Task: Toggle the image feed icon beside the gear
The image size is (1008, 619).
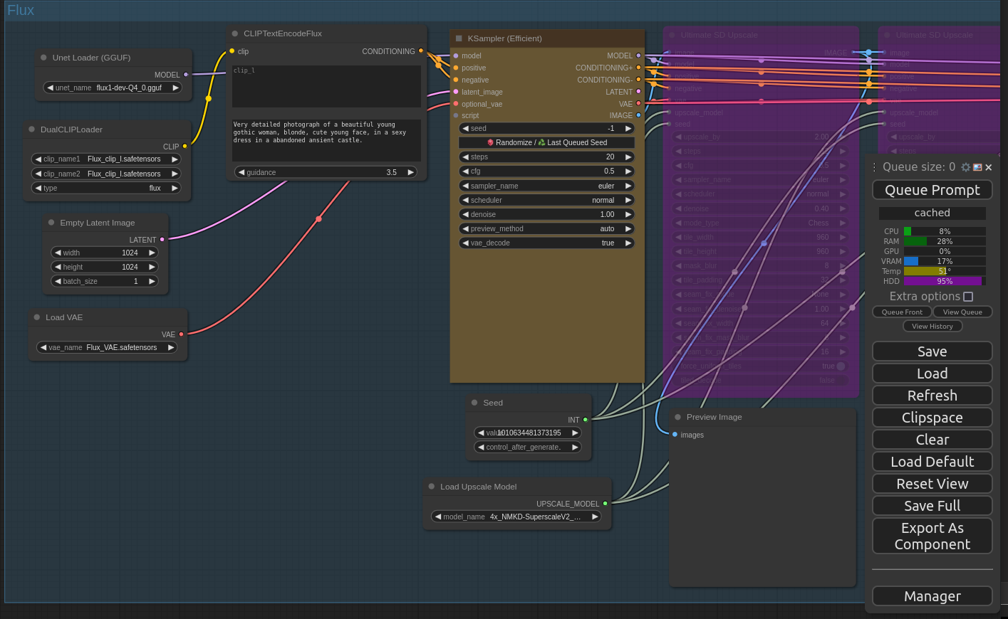Action: pos(977,167)
